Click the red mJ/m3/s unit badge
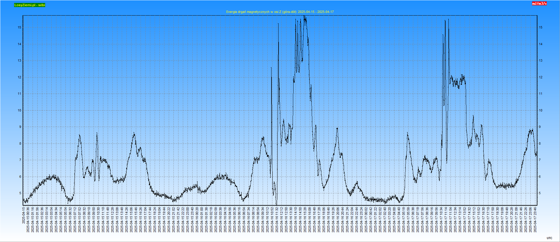Image resolution: width=560 pixels, height=242 pixels. click(539, 4)
